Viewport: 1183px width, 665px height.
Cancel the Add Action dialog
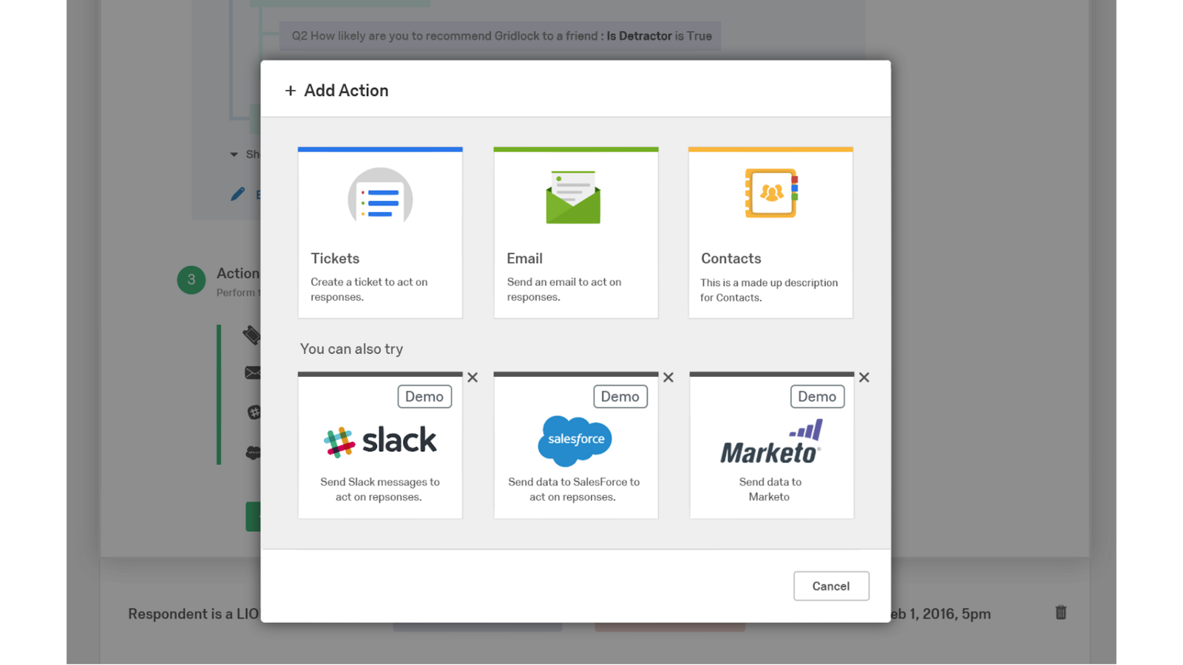831,586
